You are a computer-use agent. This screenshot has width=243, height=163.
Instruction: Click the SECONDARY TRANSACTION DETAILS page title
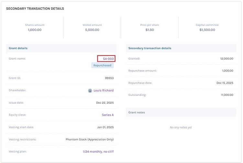(x=35, y=8)
